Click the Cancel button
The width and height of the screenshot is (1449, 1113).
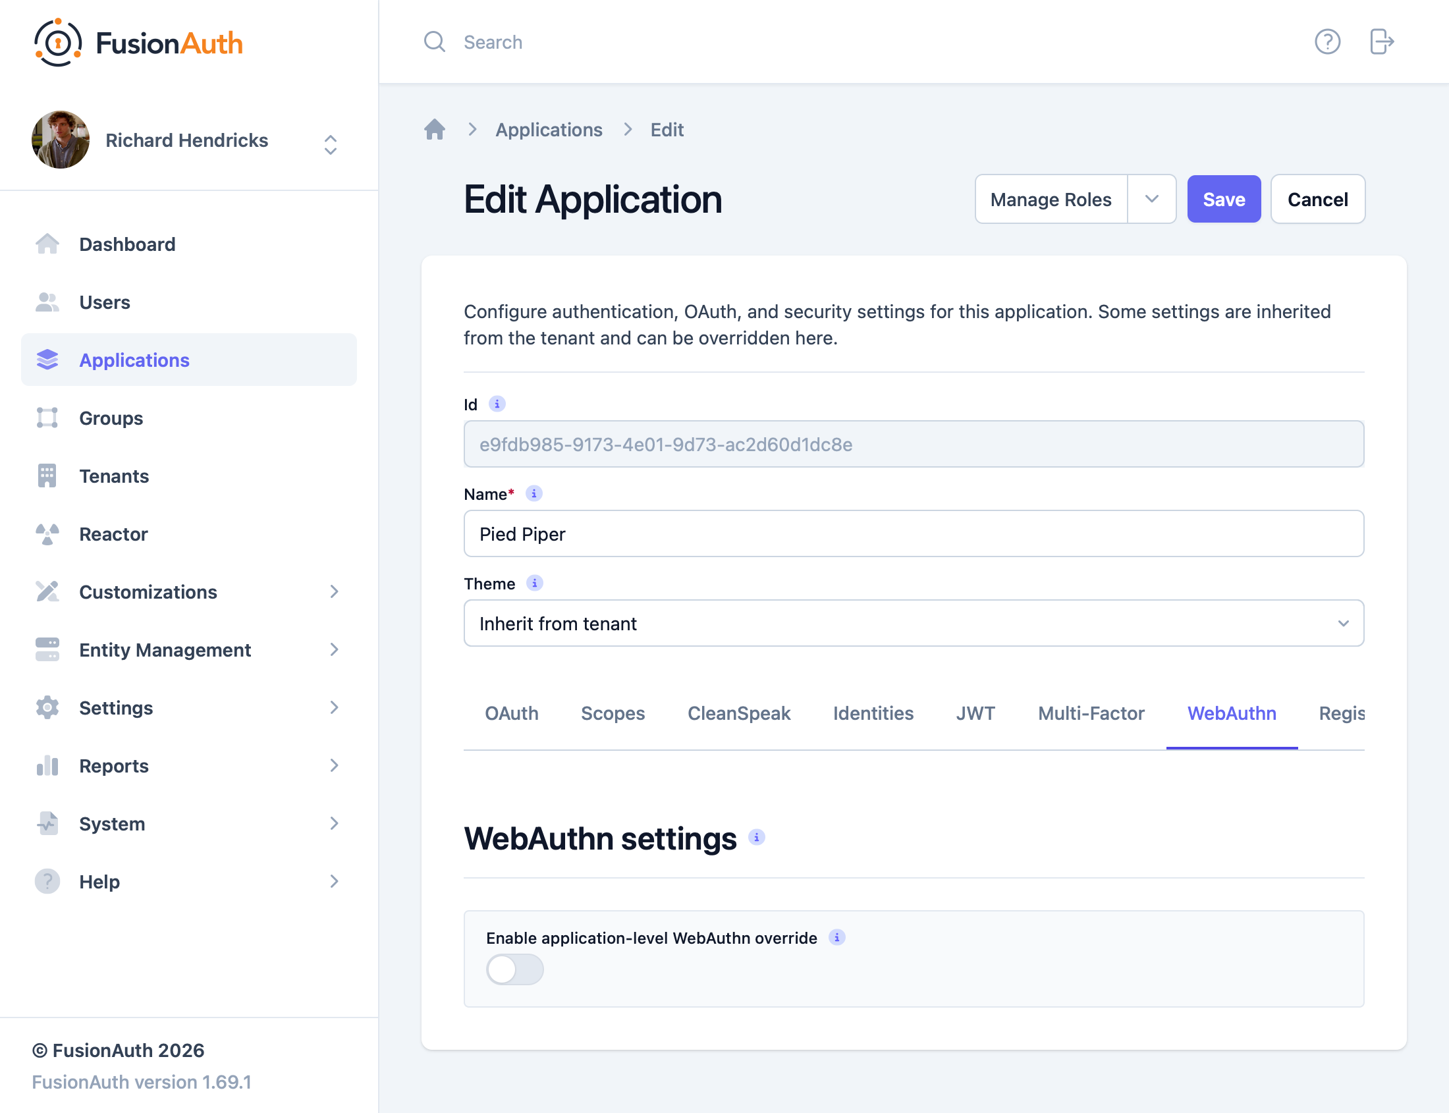1317,199
